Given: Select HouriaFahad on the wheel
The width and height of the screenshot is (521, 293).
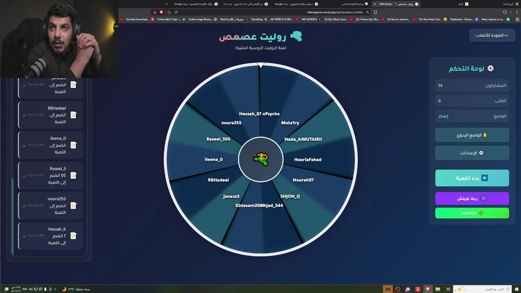Looking at the screenshot, I should [308, 160].
